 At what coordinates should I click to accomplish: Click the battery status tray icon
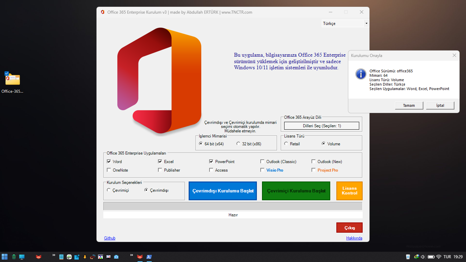click(x=431, y=257)
